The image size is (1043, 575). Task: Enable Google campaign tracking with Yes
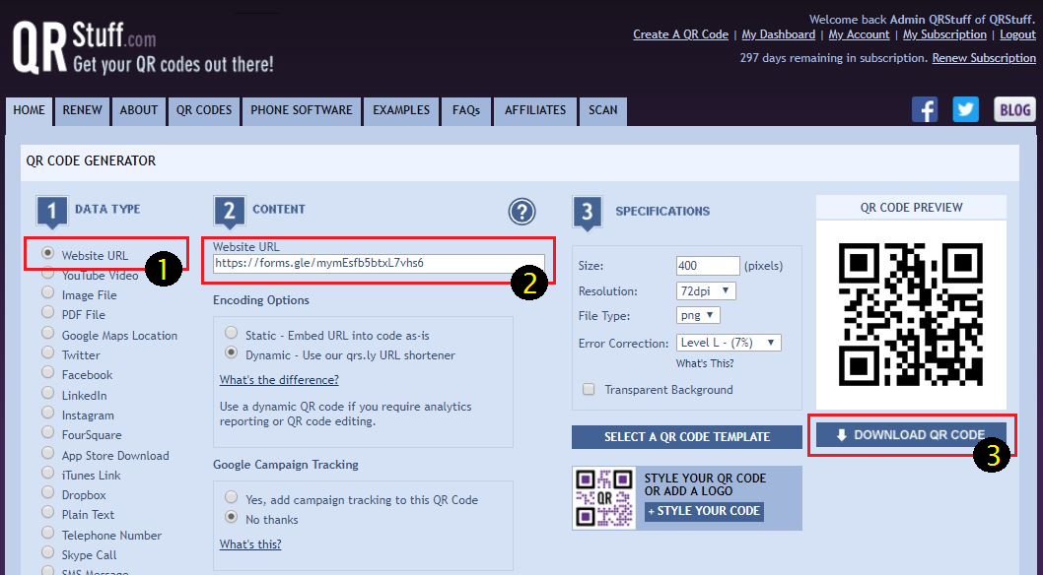coord(231,497)
